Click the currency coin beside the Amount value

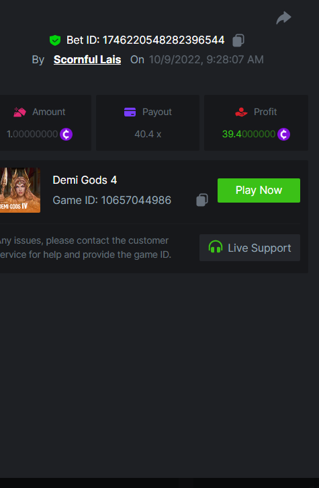66,134
